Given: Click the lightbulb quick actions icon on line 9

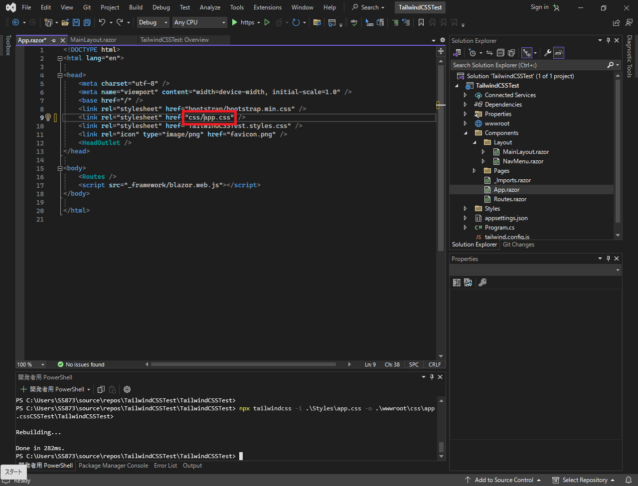Looking at the screenshot, I should 48,118.
